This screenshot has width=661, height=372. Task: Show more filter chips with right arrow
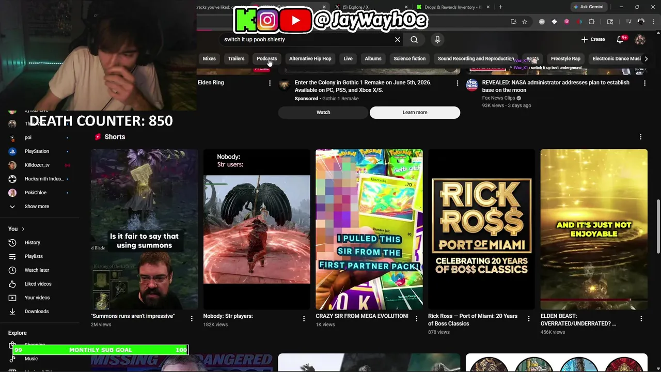point(646,58)
